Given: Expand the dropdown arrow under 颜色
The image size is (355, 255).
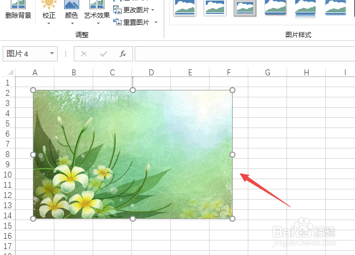Looking at the screenshot, I should 72,23.
